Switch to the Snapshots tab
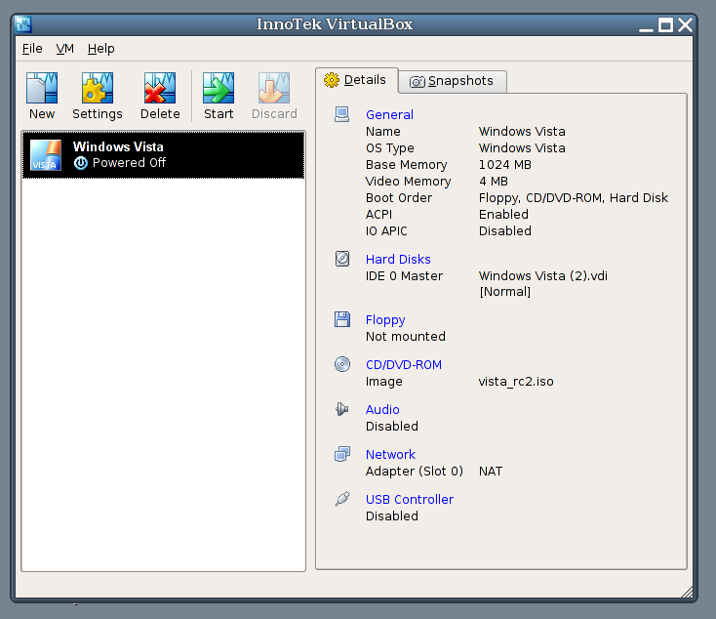Image resolution: width=716 pixels, height=619 pixels. [452, 81]
